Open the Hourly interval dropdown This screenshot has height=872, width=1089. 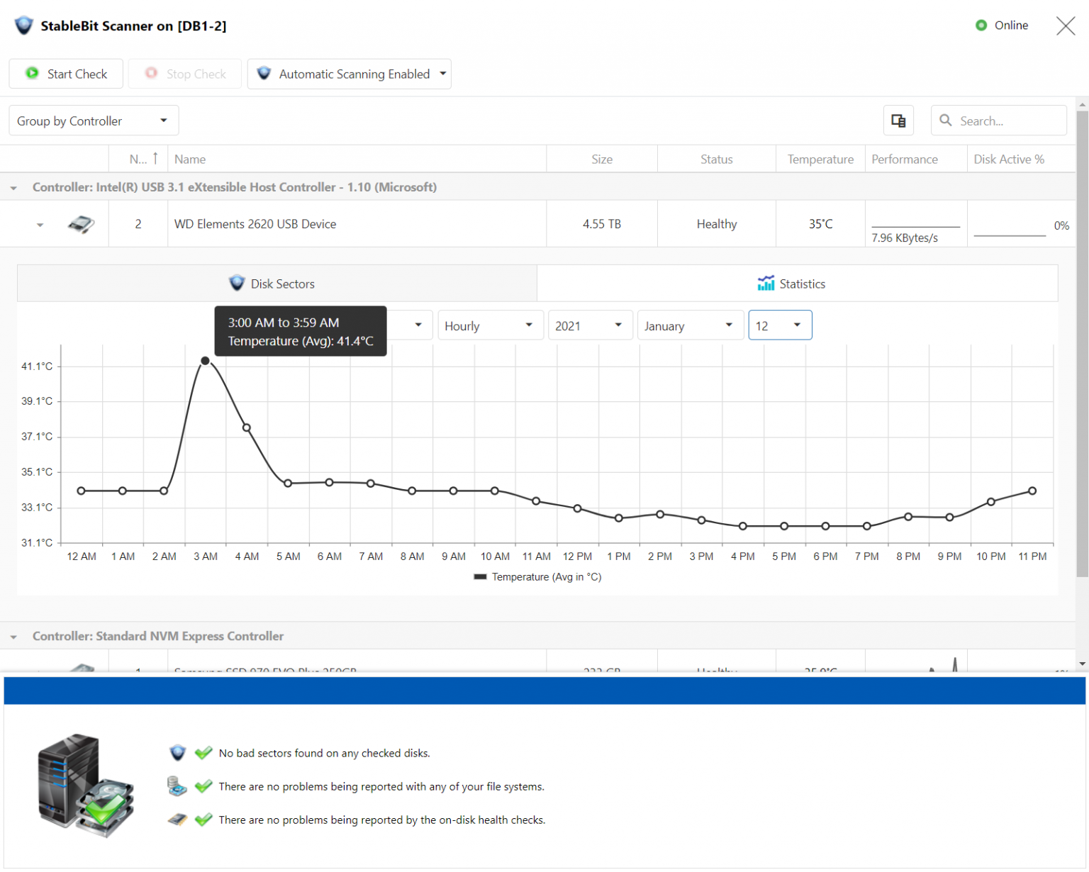point(490,325)
